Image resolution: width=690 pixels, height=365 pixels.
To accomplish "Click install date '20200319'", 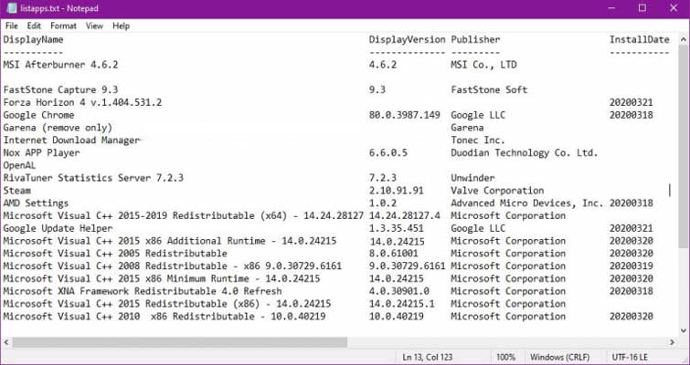I will click(x=632, y=266).
